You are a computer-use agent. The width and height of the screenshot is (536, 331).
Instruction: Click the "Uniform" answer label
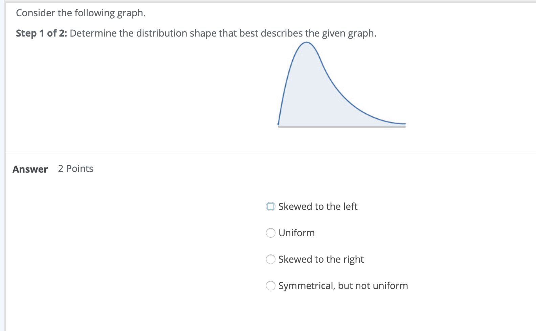point(296,233)
